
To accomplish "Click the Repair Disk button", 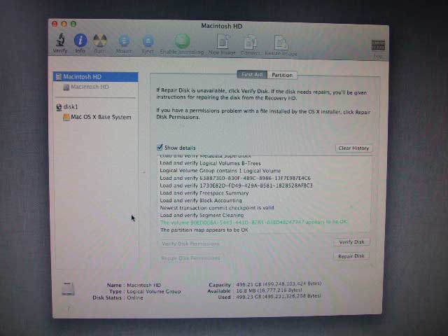I will (351, 256).
